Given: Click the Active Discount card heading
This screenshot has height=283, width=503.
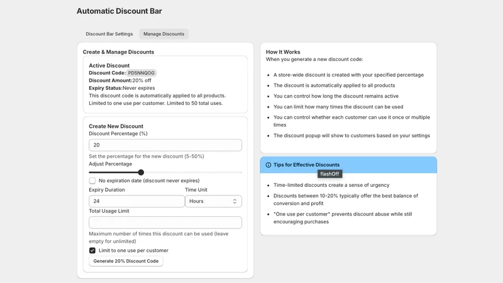Looking at the screenshot, I should tap(109, 65).
